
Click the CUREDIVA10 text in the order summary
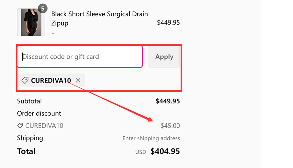[x=44, y=126]
